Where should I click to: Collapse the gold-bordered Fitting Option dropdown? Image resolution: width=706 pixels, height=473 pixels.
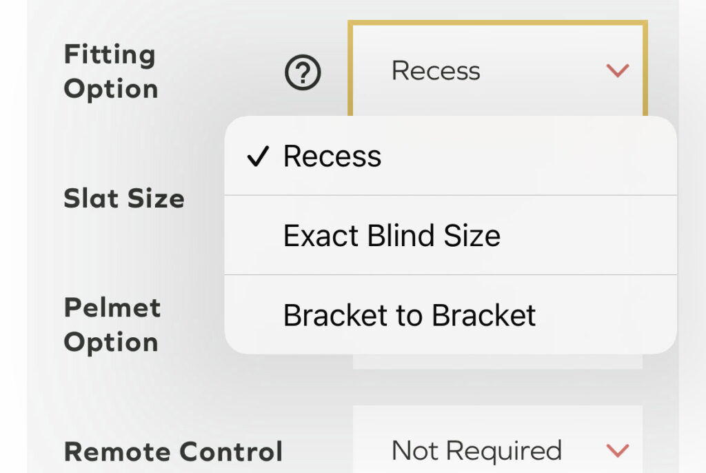496,70
